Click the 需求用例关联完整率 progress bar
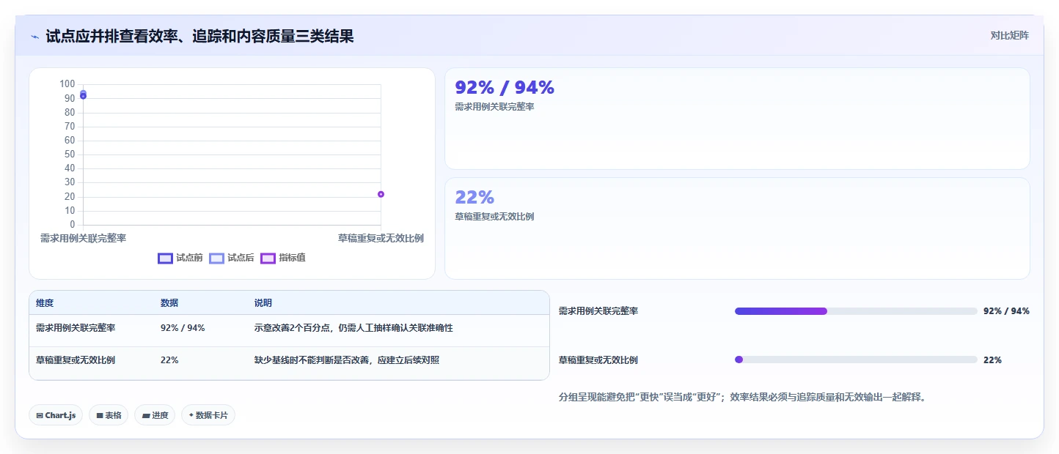Viewport: 1059px width, 454px height. click(x=856, y=311)
